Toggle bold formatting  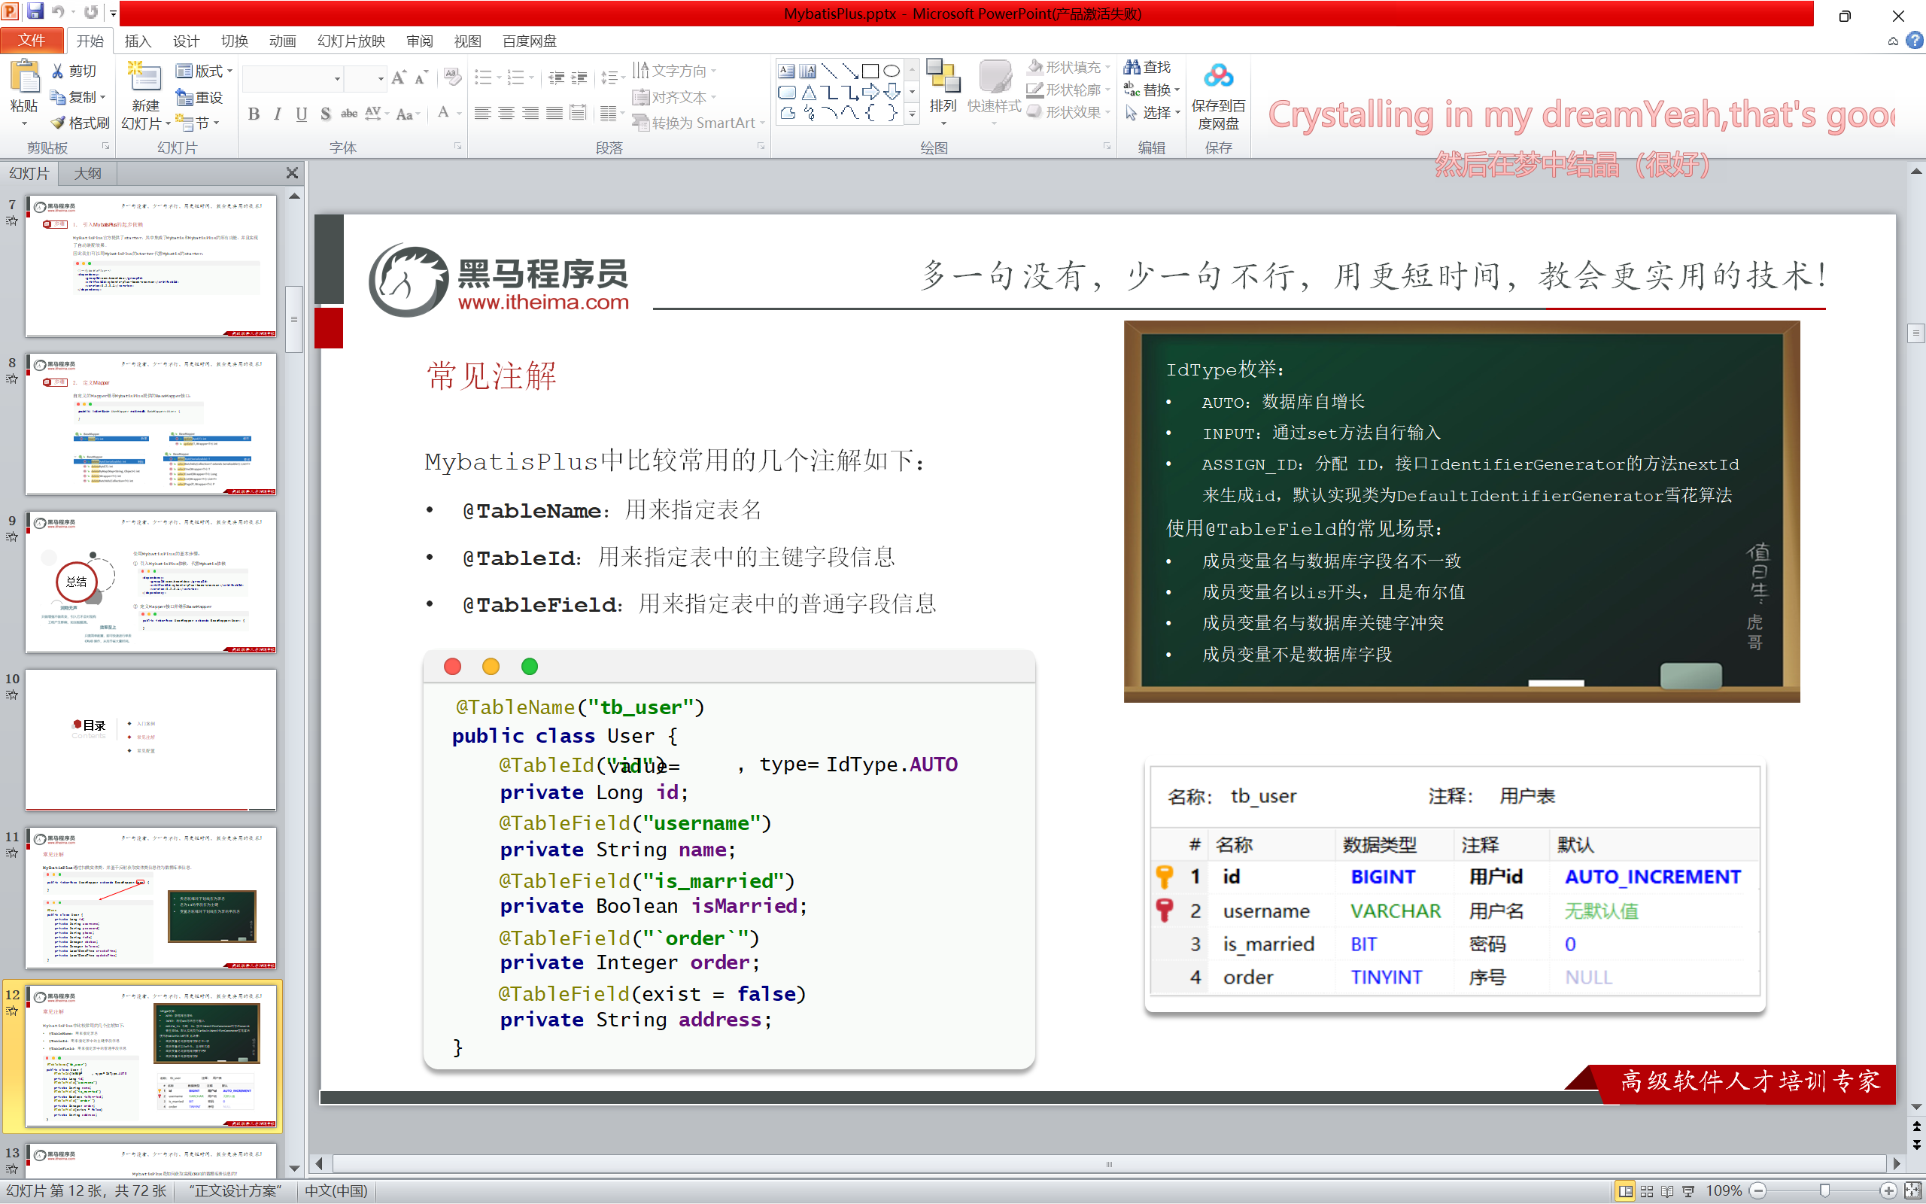254,114
